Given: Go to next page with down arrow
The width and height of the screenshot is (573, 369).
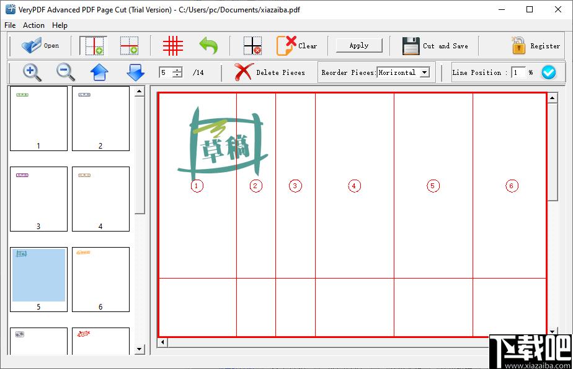Looking at the screenshot, I should pos(136,72).
